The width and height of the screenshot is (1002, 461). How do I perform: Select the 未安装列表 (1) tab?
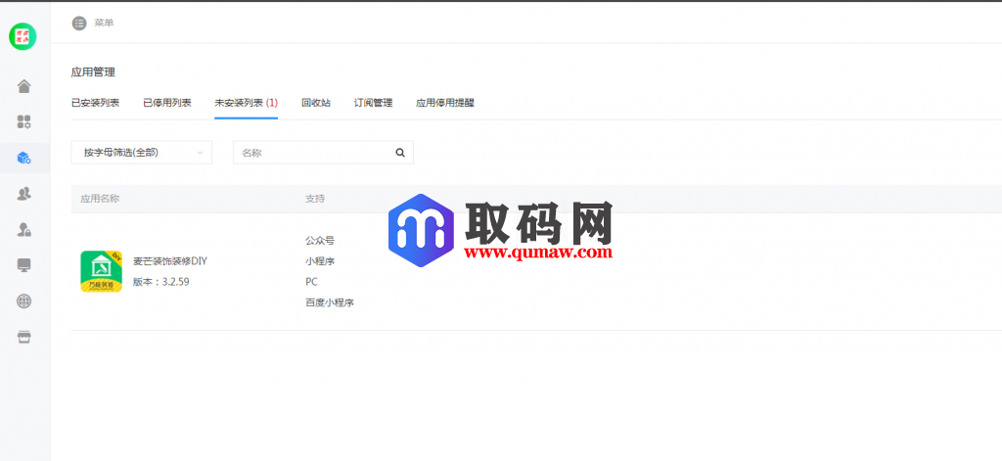pos(246,103)
